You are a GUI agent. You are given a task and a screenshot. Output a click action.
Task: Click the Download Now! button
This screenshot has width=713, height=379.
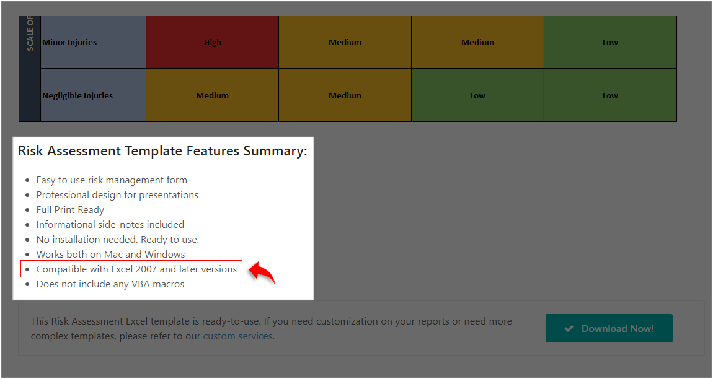tap(609, 328)
